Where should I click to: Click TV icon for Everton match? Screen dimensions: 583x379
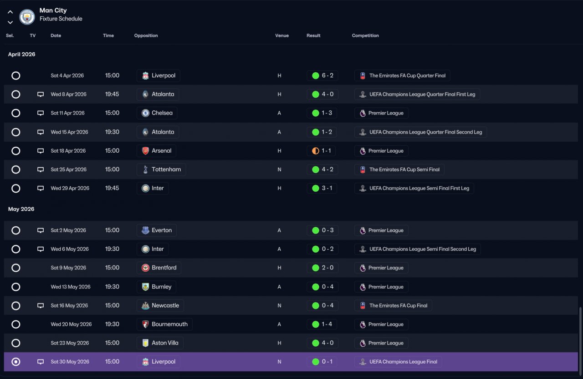click(41, 230)
